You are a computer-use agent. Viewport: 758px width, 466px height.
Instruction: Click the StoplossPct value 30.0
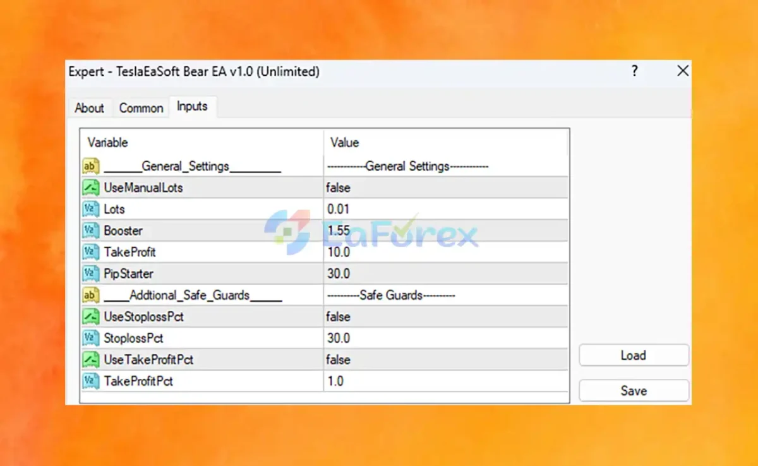338,338
